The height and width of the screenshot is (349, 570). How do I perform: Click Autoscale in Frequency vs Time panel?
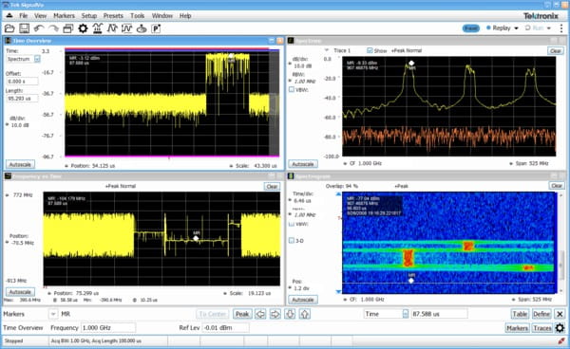click(x=20, y=292)
